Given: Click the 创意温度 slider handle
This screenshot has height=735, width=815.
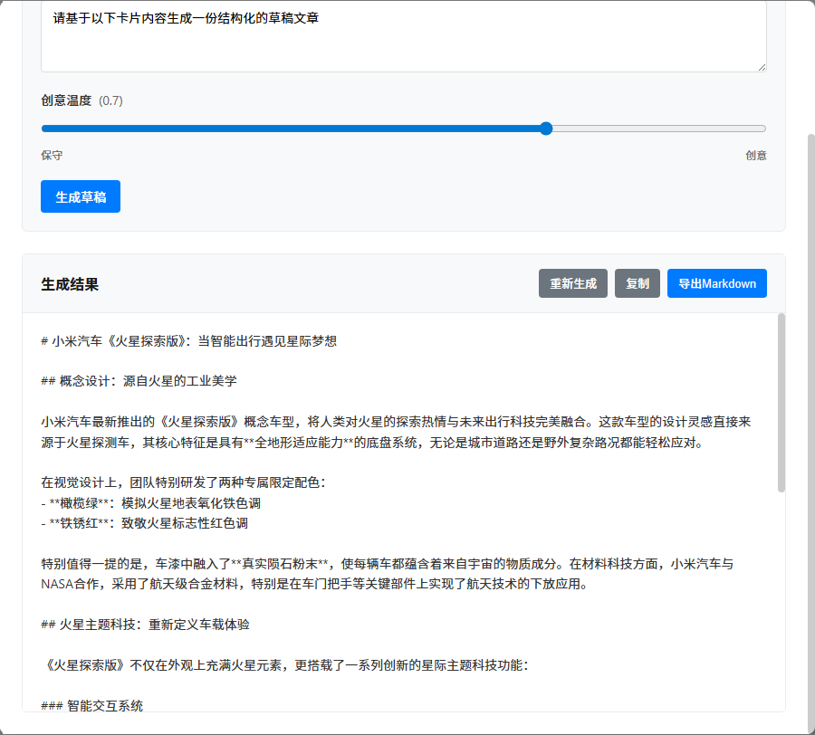Looking at the screenshot, I should (x=546, y=129).
